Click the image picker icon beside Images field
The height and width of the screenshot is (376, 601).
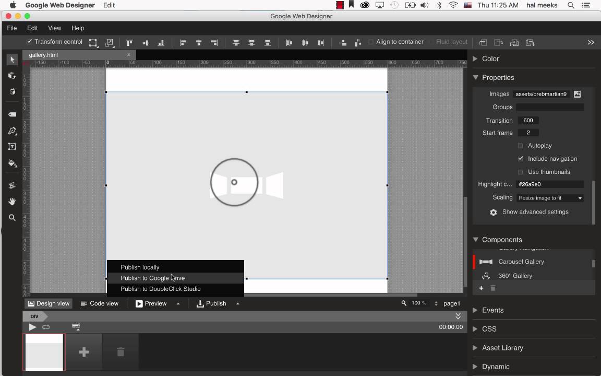[577, 94]
